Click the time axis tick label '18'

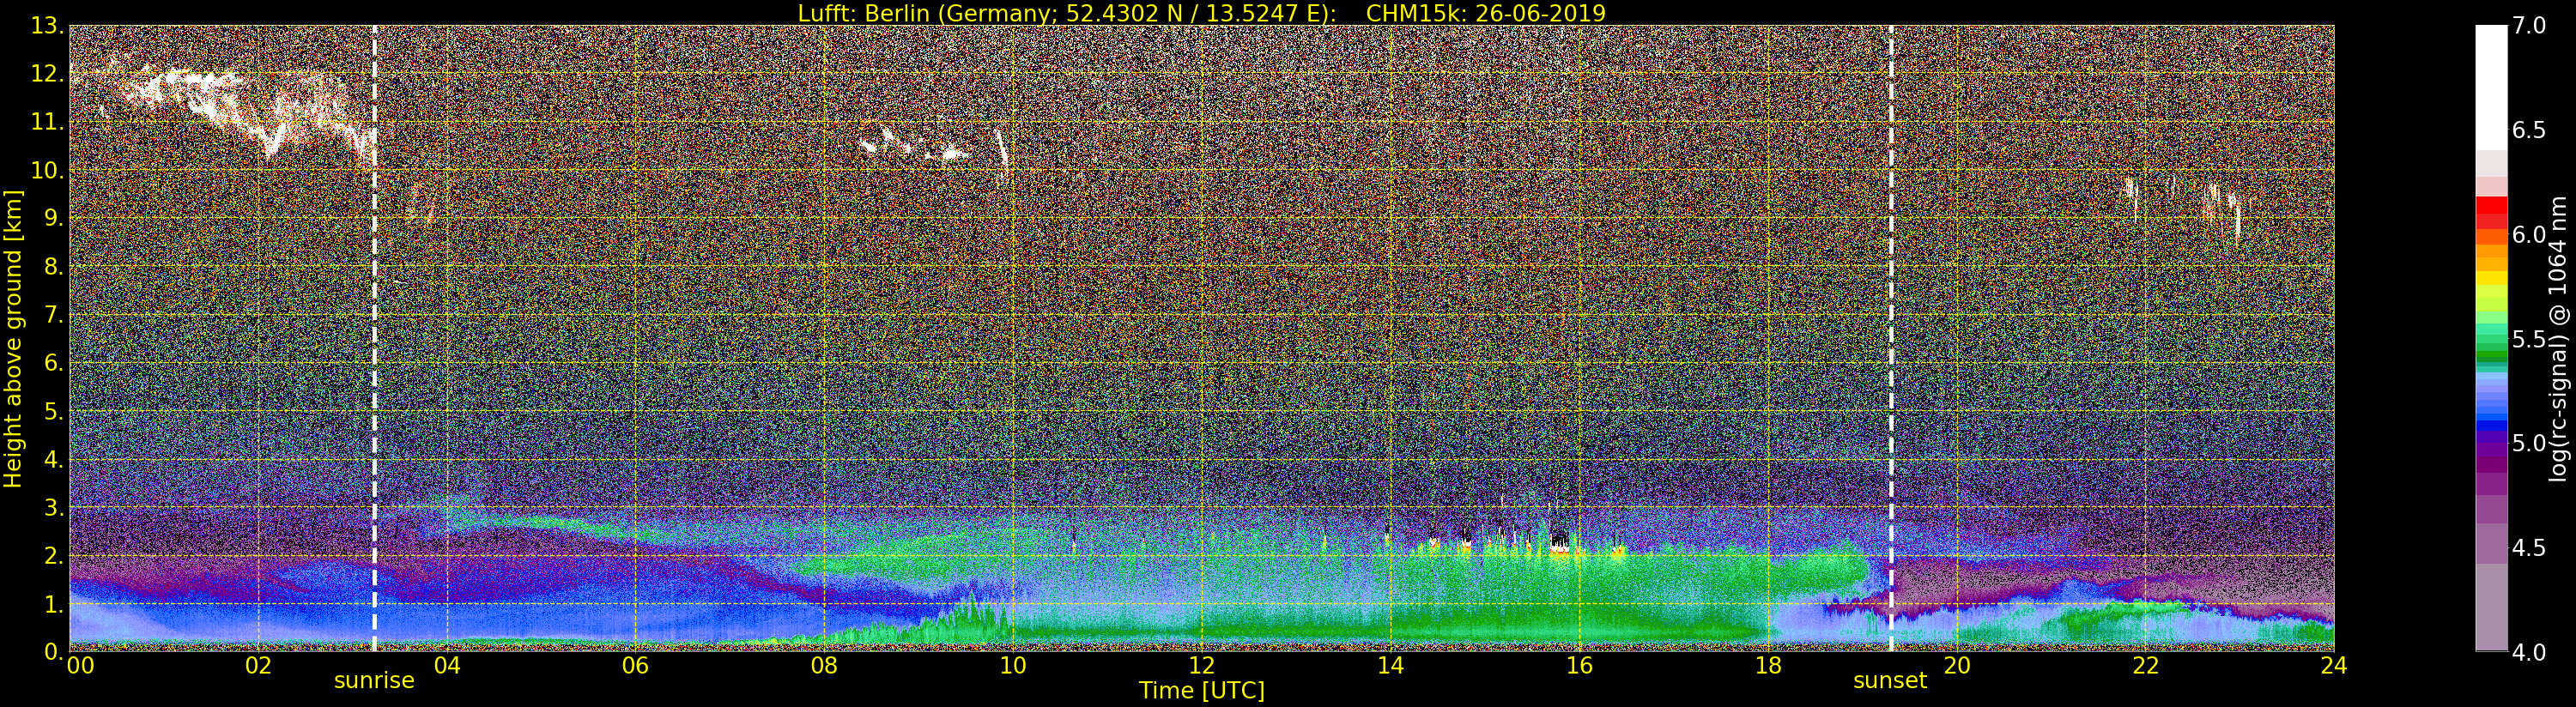tap(1768, 665)
